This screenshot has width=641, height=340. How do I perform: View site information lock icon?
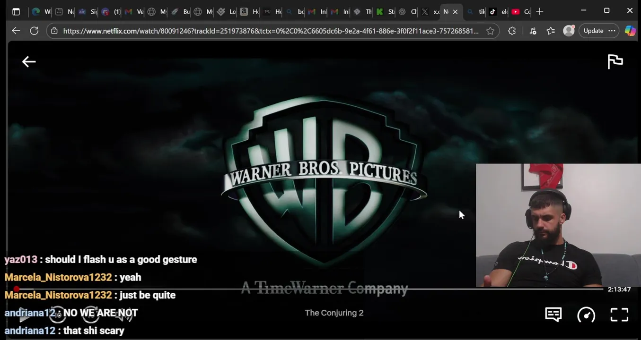54,31
